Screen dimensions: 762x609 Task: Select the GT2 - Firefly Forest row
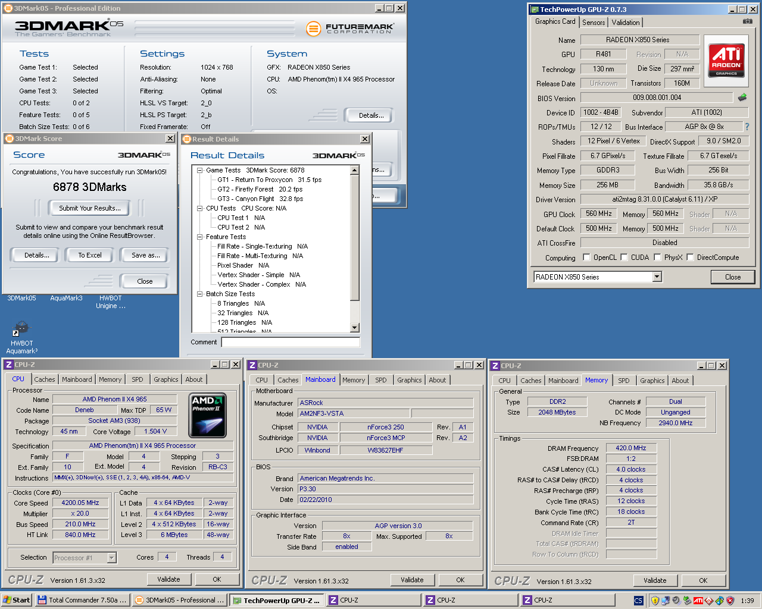point(260,189)
